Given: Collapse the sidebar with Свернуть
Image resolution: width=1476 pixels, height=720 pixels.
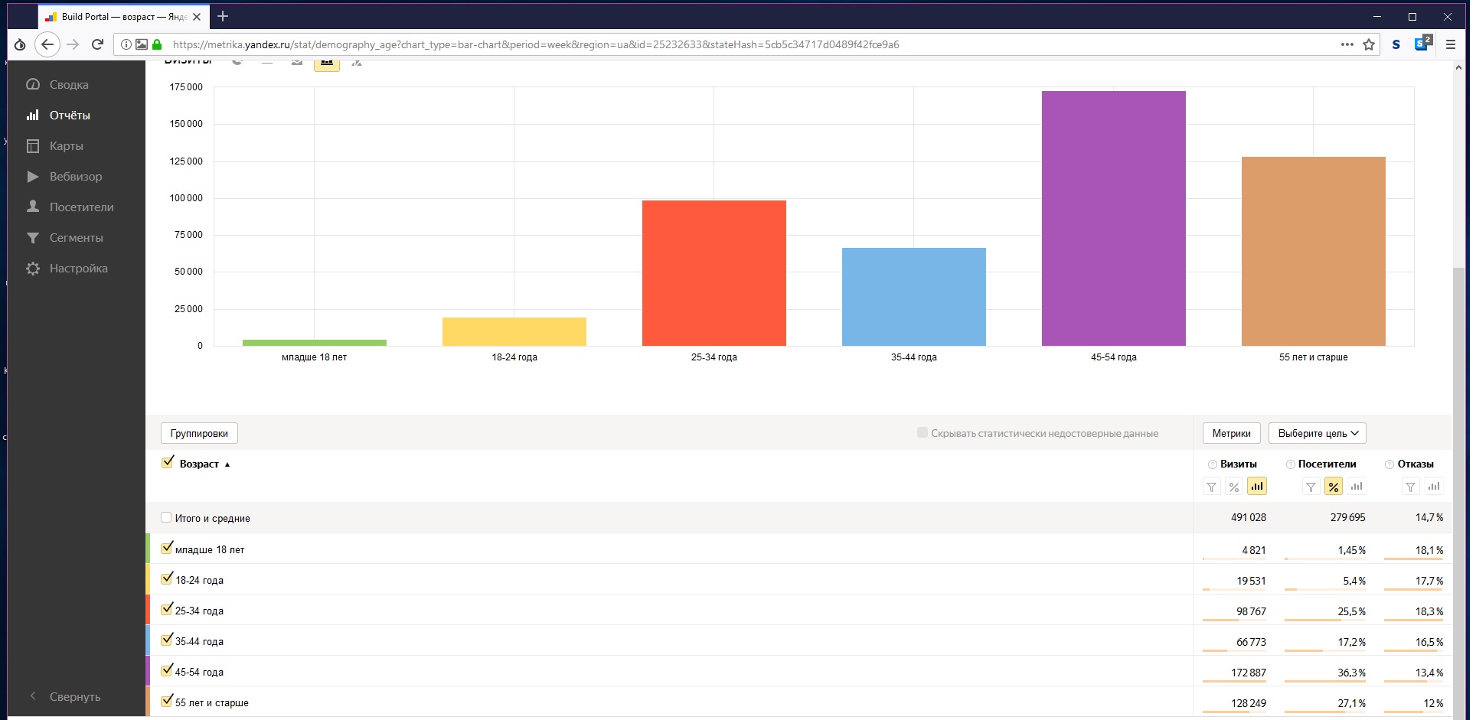Looking at the screenshot, I should 65,697.
